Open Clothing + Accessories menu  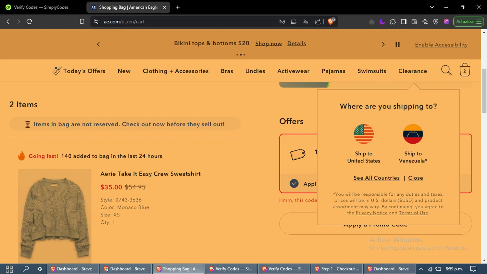pyautogui.click(x=176, y=71)
